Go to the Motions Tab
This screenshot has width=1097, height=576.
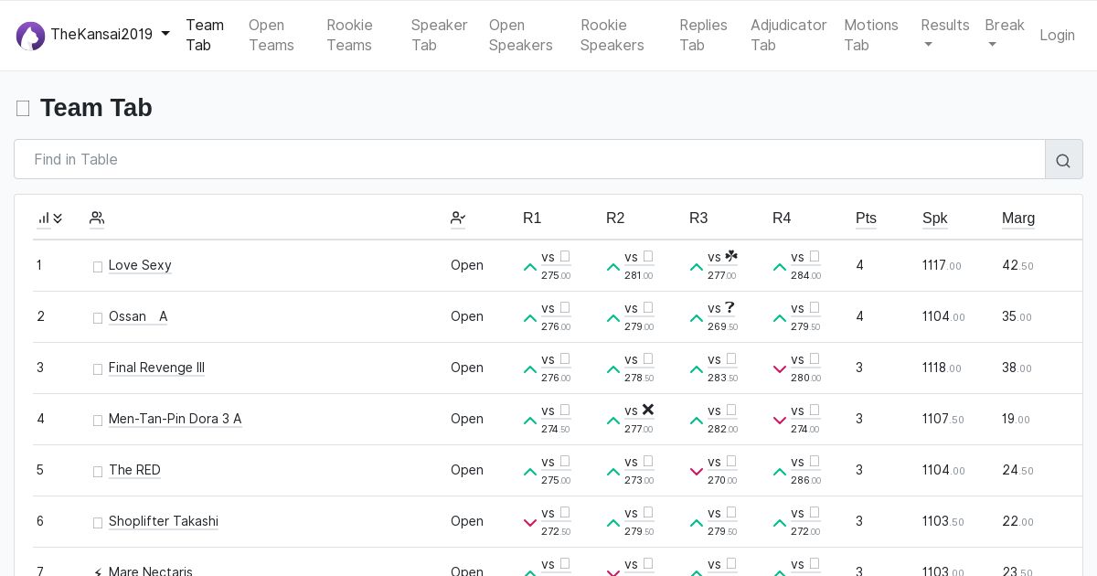coord(870,35)
